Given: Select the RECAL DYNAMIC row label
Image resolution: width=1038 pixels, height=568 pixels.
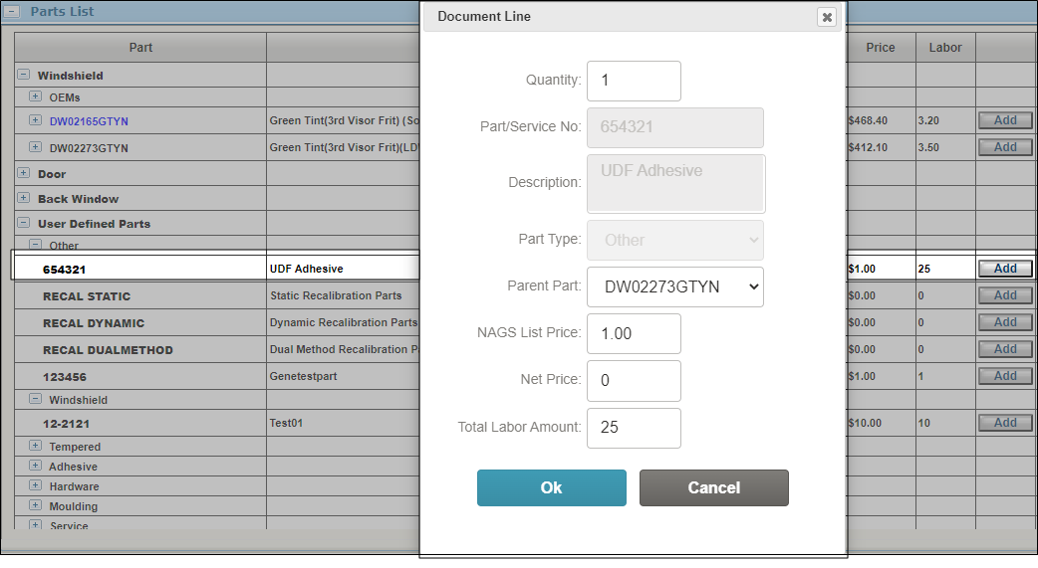Looking at the screenshot, I should [94, 323].
